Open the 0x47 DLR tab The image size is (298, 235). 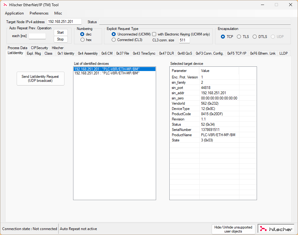167,53
